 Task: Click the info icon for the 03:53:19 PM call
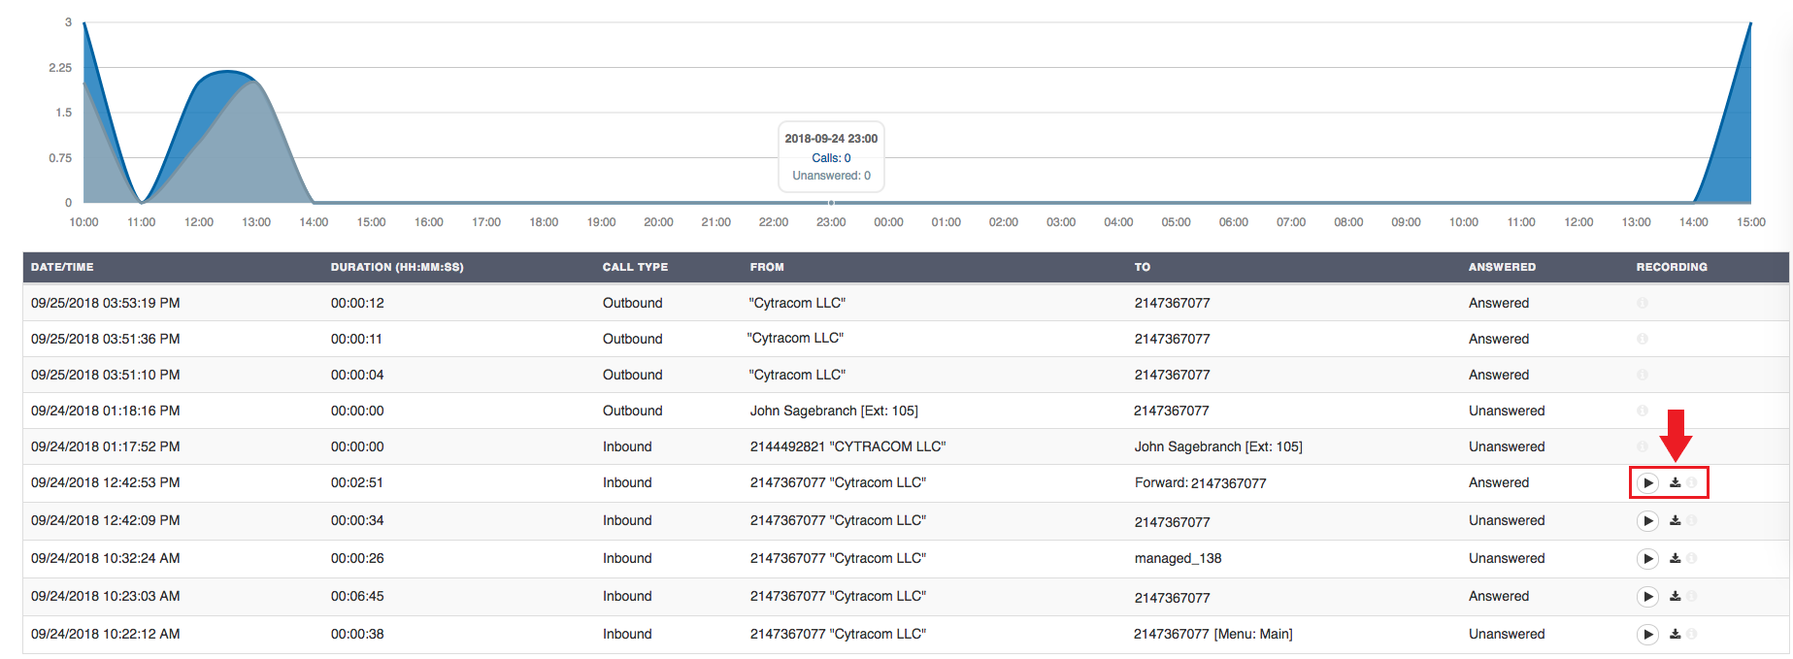coord(1643,303)
